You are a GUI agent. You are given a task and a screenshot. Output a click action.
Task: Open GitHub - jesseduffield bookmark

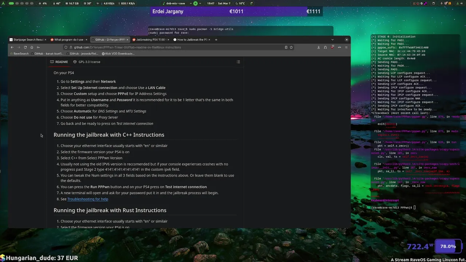82,54
